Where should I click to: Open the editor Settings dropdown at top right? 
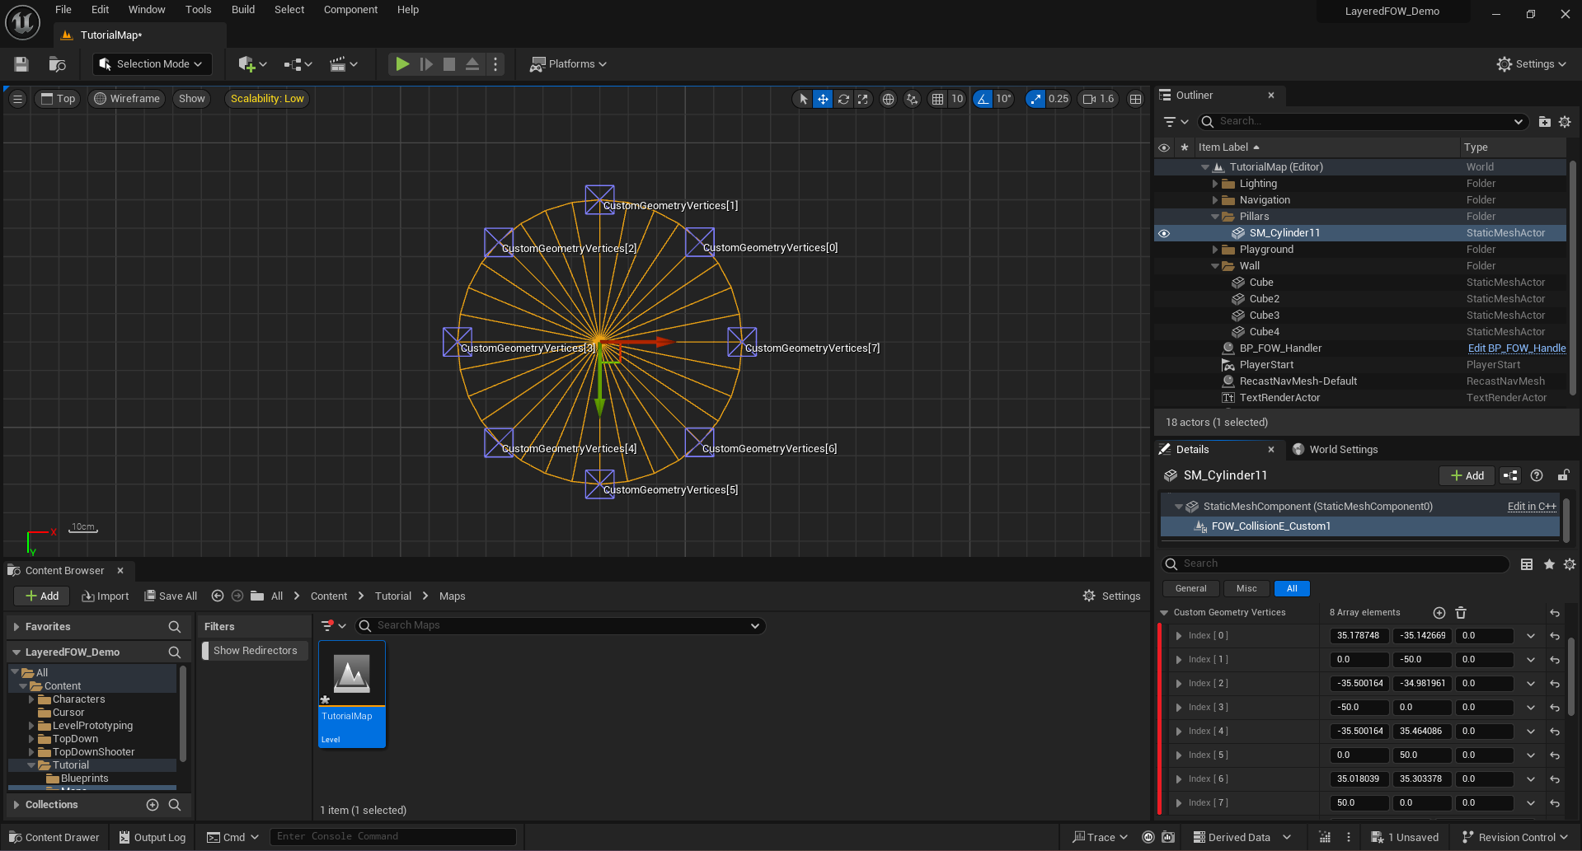click(x=1531, y=64)
